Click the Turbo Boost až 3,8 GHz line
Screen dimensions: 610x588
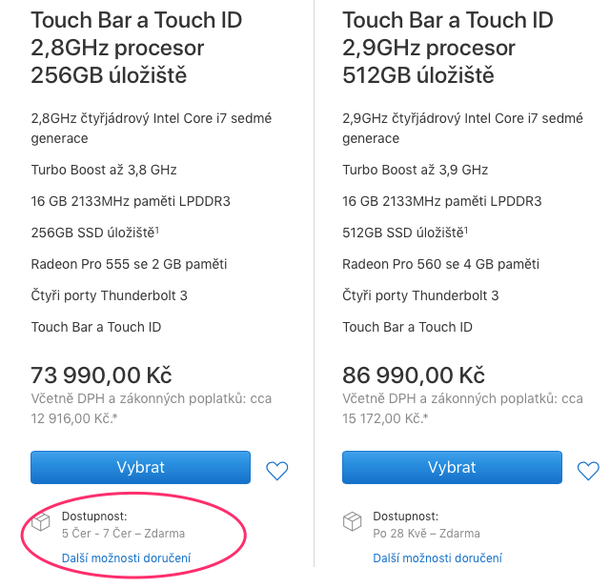click(x=104, y=170)
